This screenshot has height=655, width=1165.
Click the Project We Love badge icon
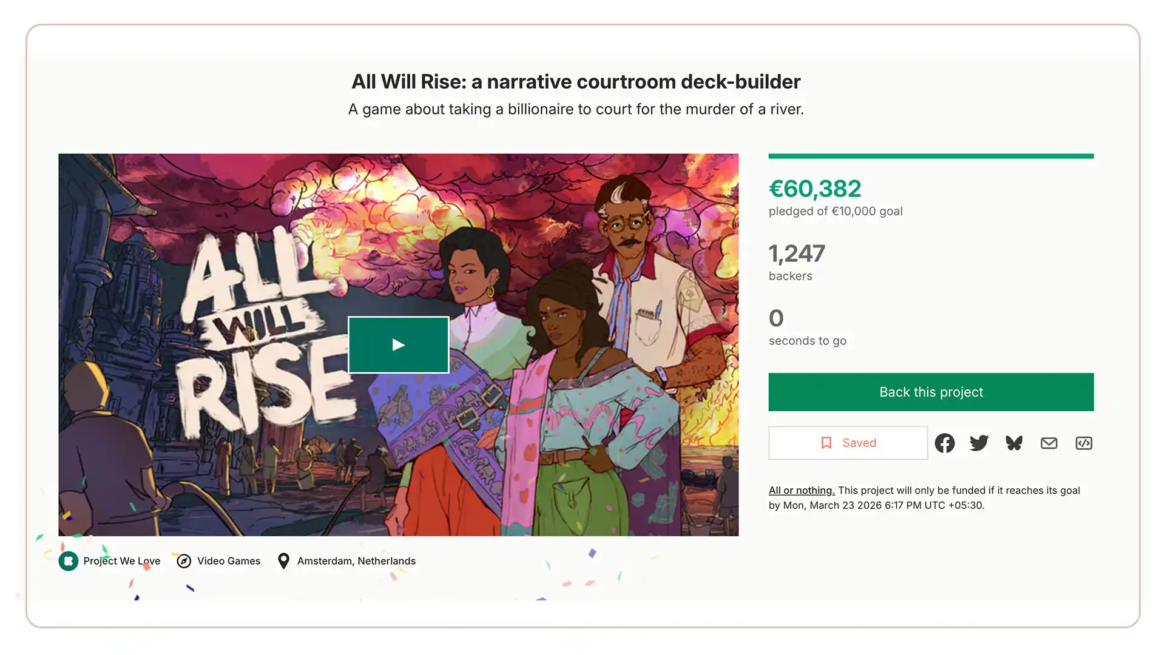[68, 561]
